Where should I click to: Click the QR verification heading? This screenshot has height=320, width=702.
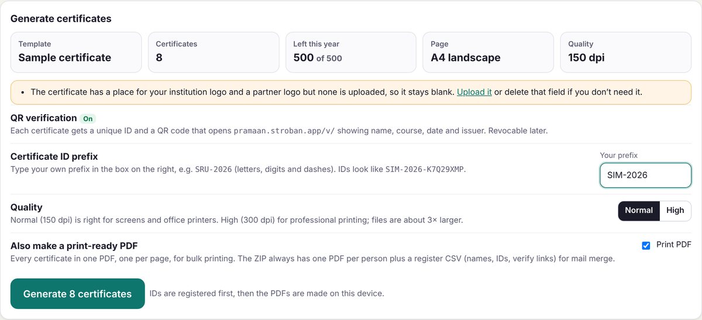coord(44,118)
